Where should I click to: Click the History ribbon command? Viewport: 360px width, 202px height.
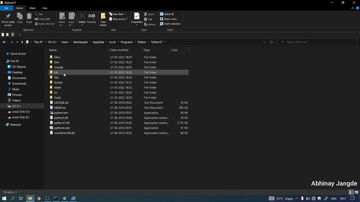point(150,24)
